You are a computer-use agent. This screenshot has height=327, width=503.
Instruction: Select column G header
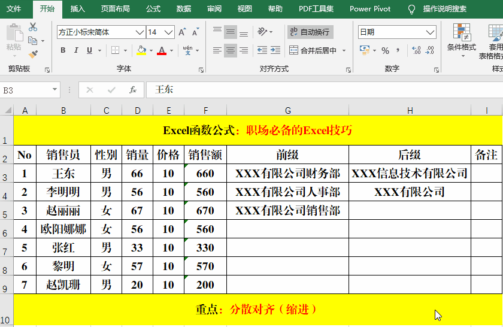tap(288, 110)
